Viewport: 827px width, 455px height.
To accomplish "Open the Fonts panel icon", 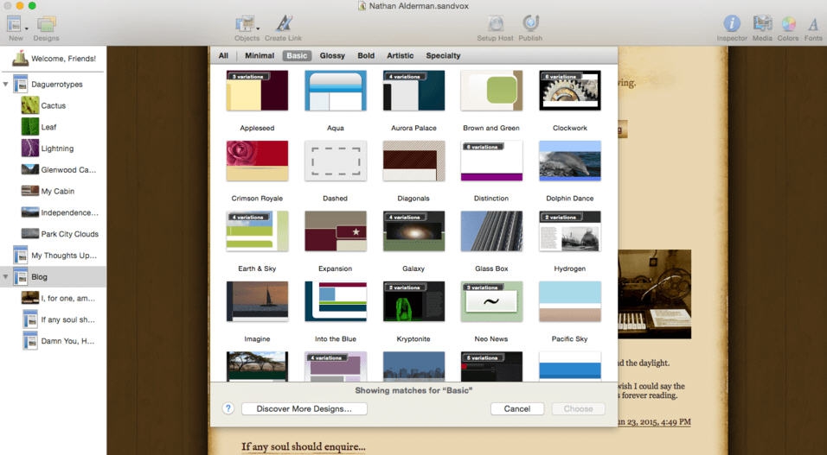I will 813,24.
